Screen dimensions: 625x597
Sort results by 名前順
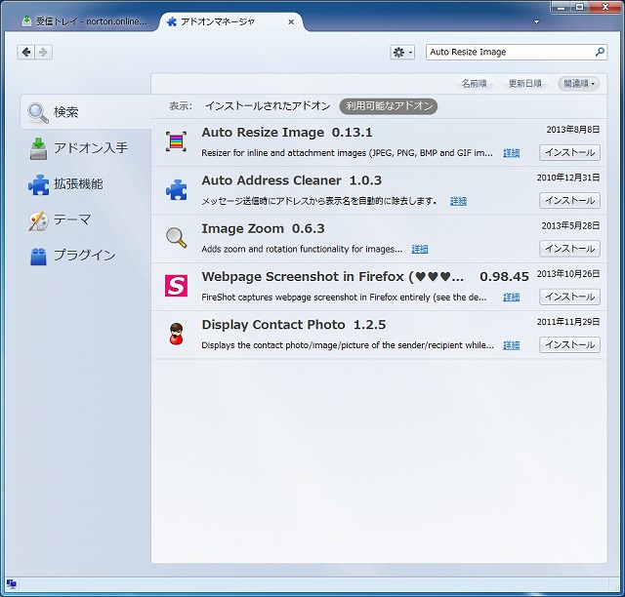474,84
